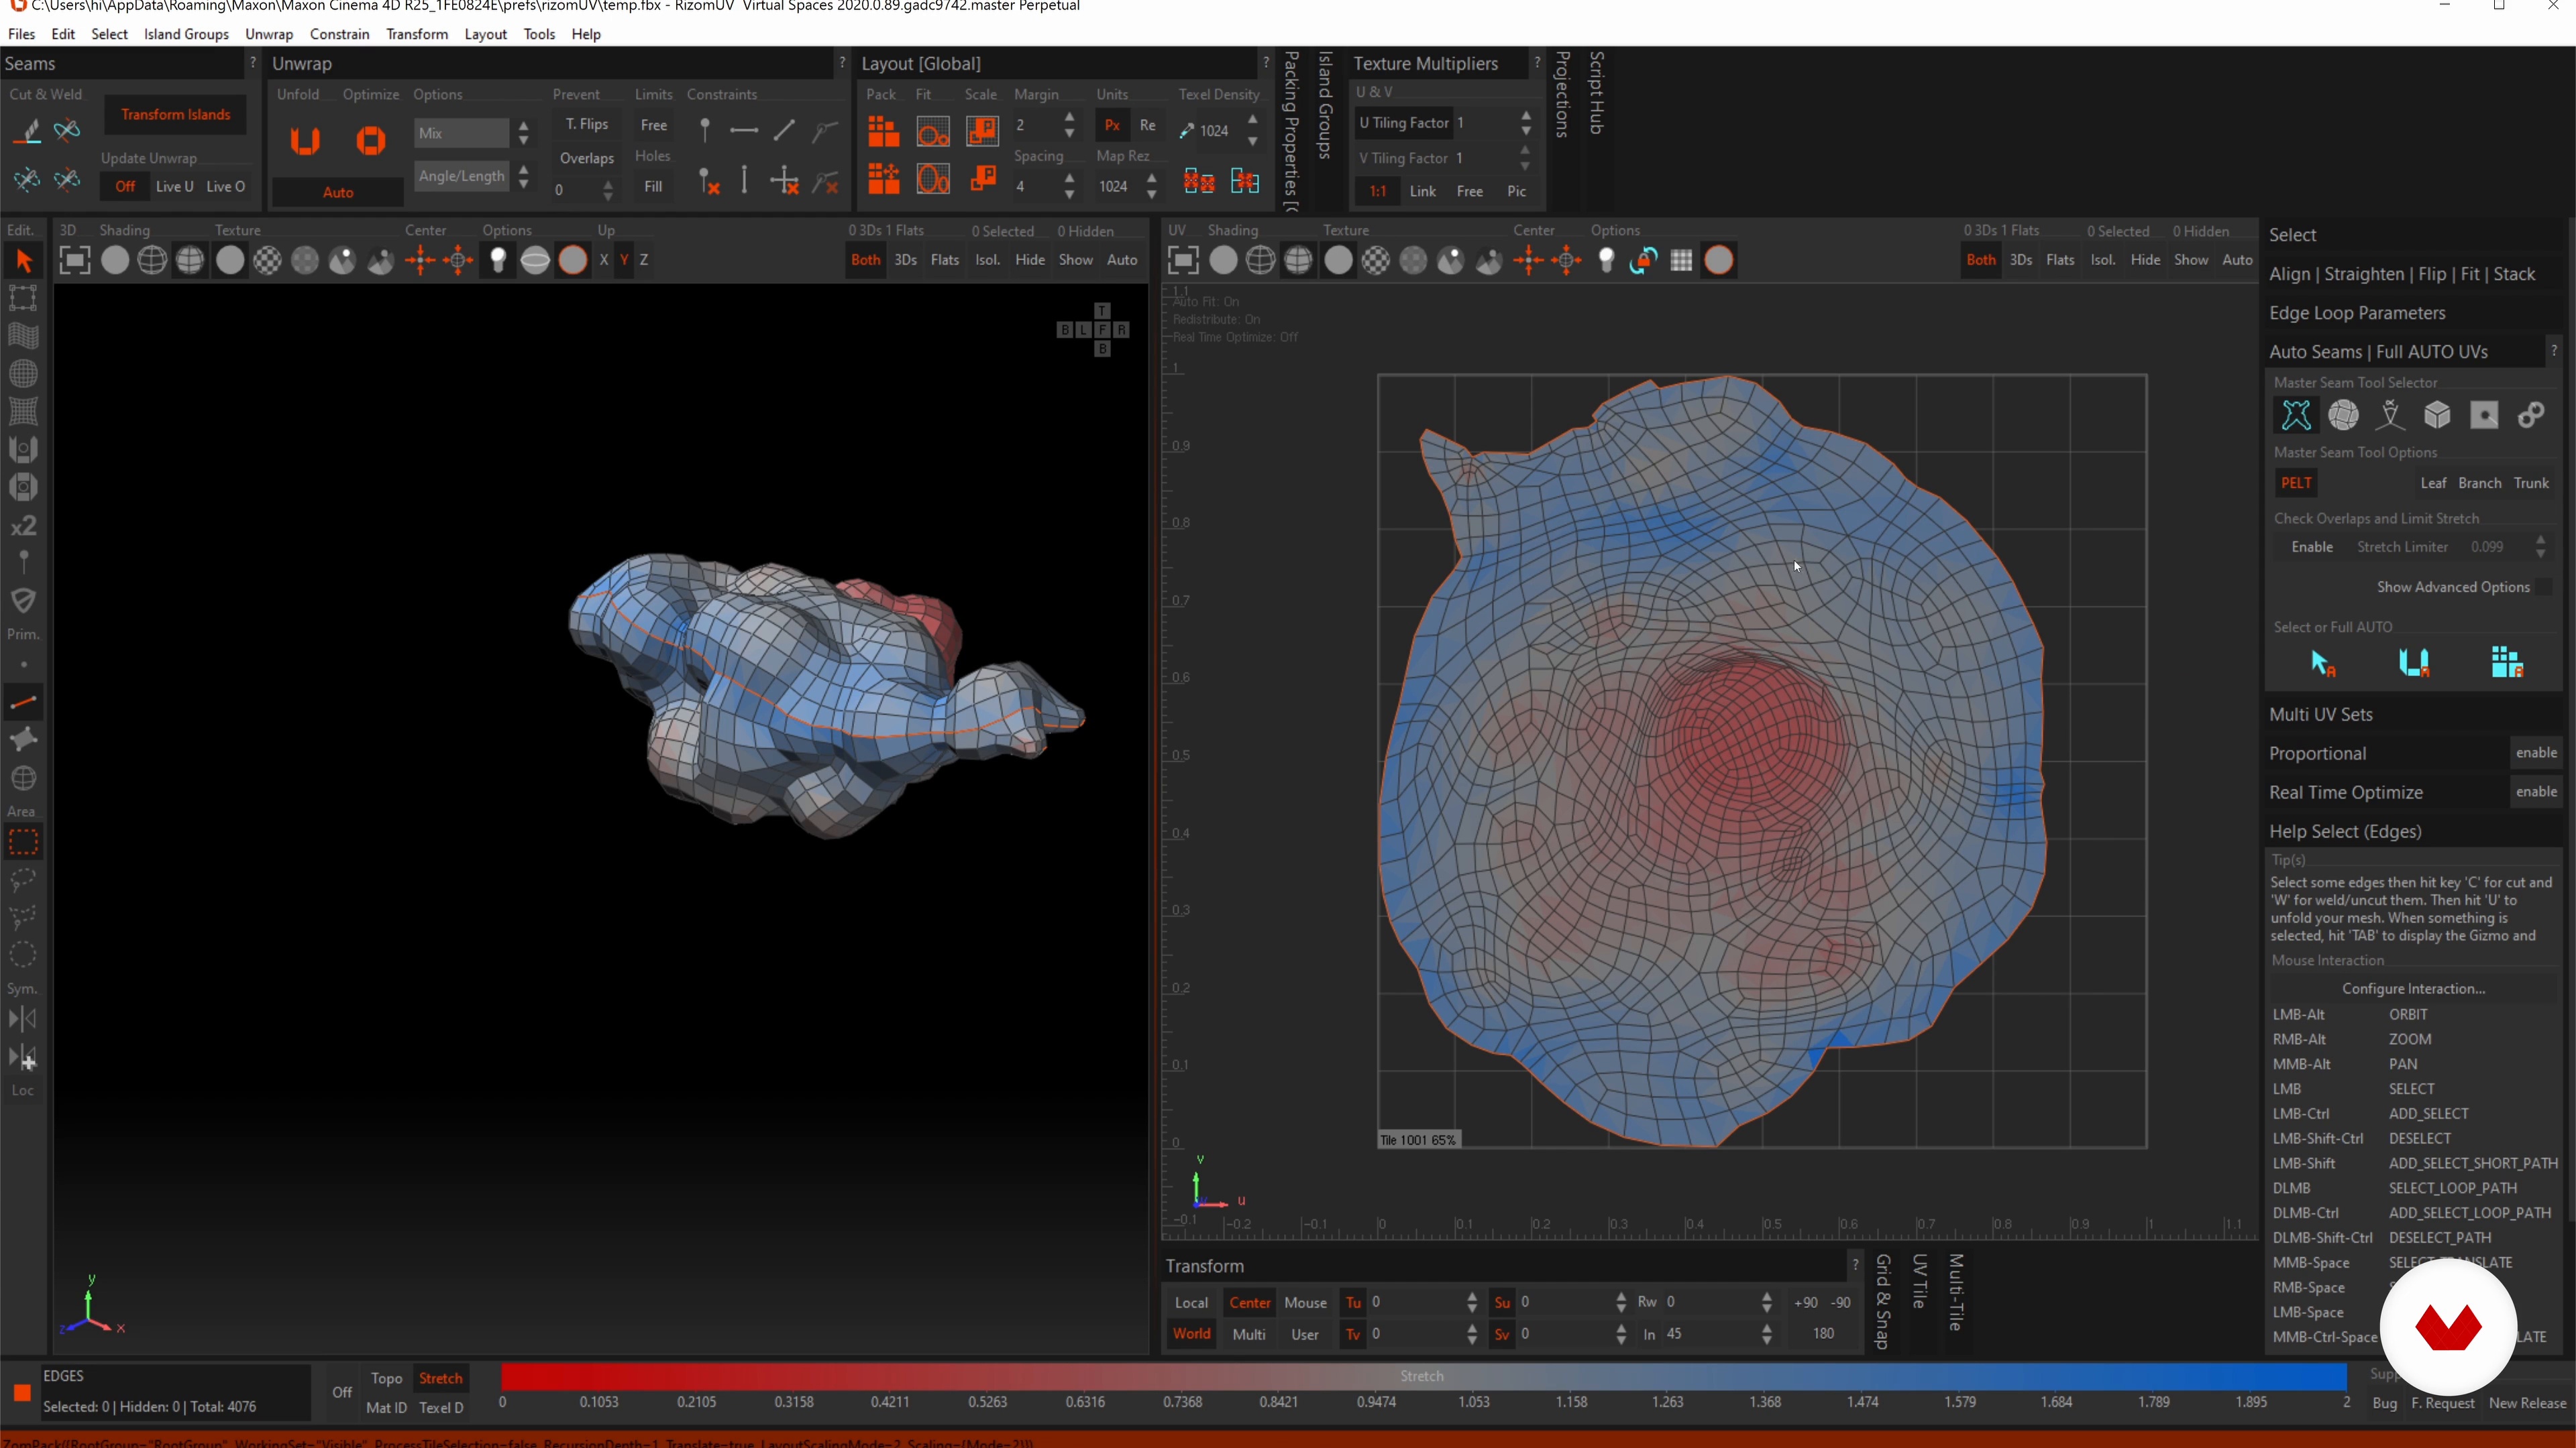
Task: Expand the Select panel
Action: tap(2292, 235)
